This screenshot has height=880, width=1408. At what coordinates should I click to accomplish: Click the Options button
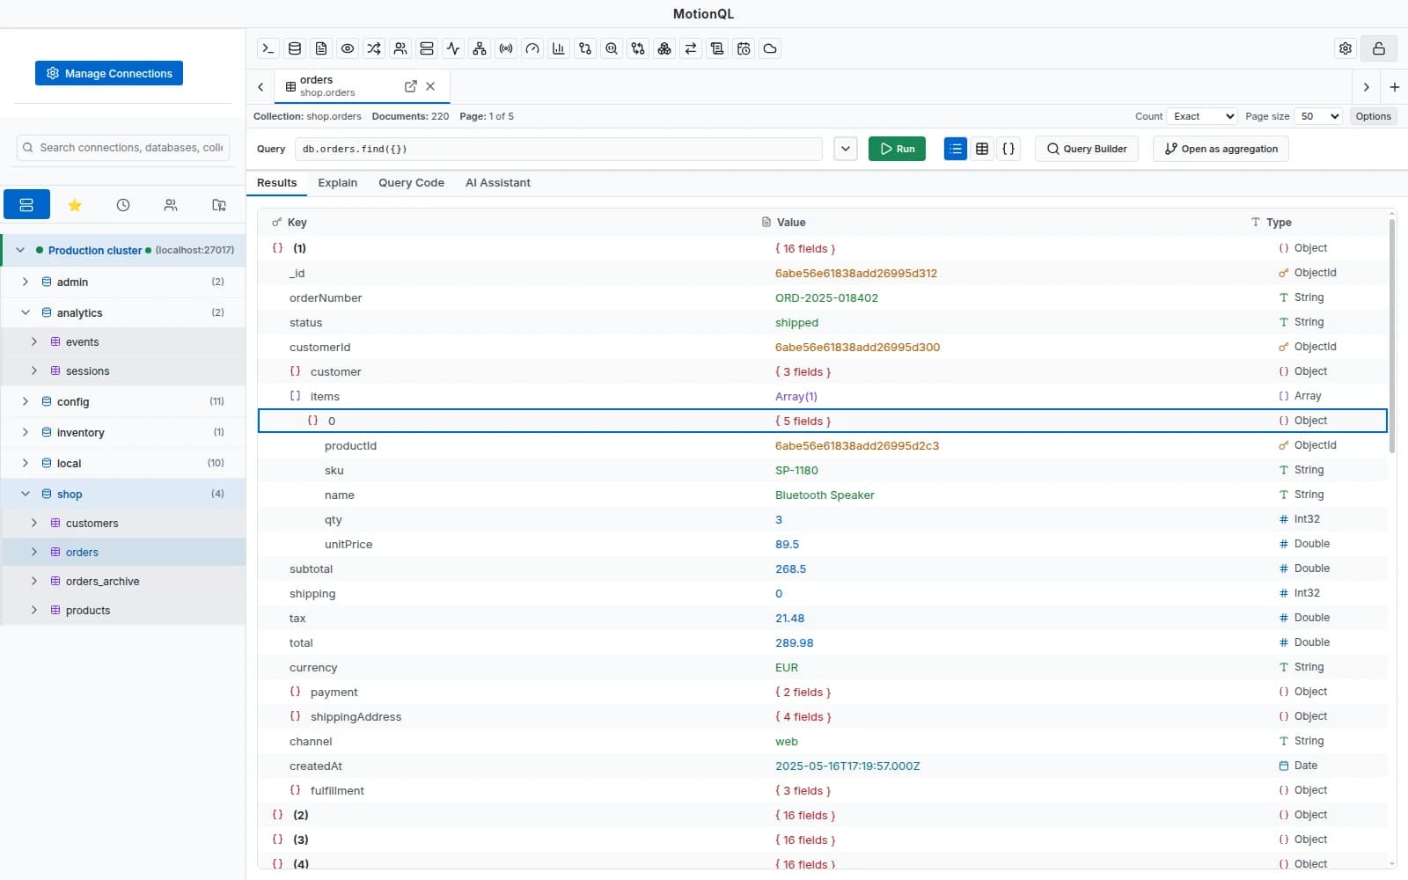(1373, 116)
